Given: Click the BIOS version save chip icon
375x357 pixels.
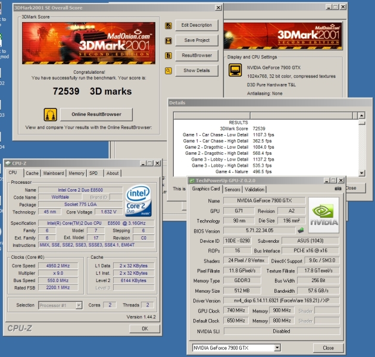Looking at the screenshot, I should point(301,230).
